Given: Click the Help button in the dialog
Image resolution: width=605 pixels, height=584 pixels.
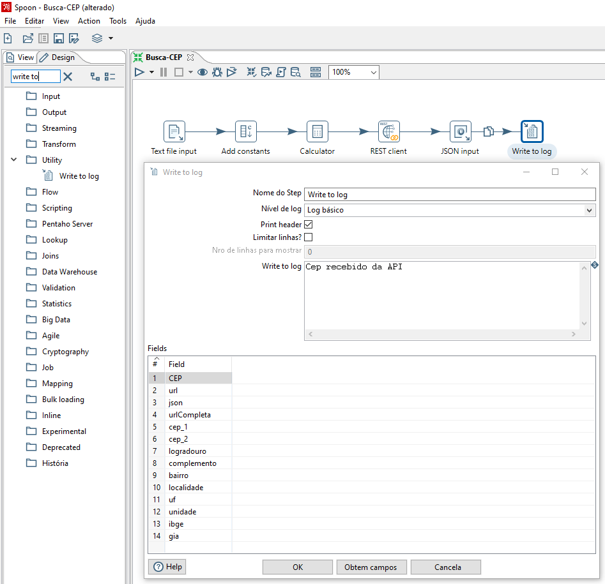Looking at the screenshot, I should [167, 567].
